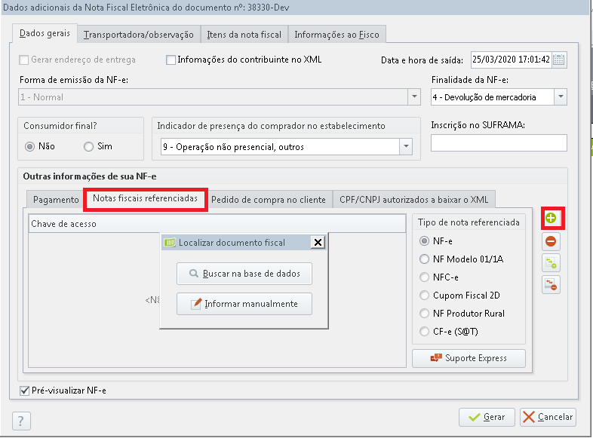Click the Localizar documento fiscal title icon
The width and height of the screenshot is (593, 438).
(x=170, y=242)
